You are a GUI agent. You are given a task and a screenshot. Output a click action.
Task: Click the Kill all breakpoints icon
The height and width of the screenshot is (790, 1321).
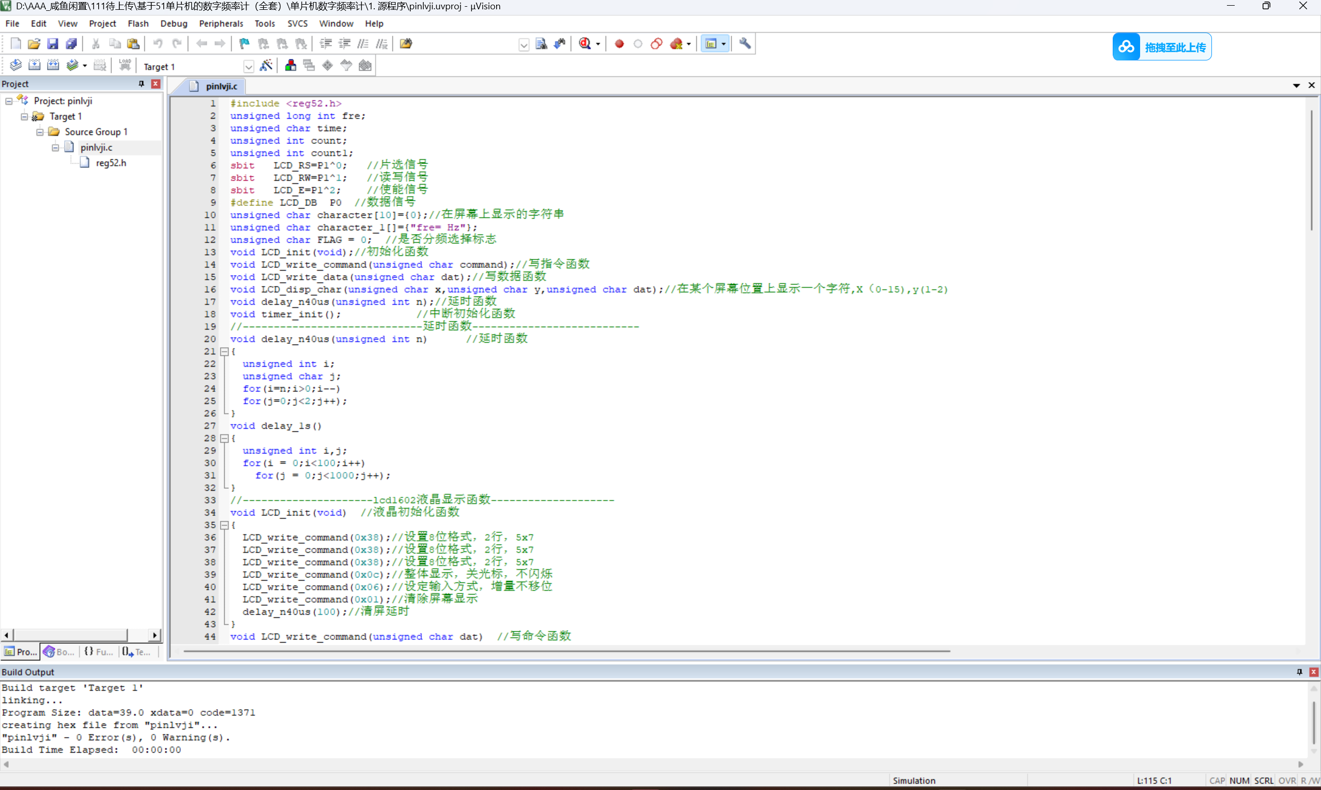pyautogui.click(x=676, y=43)
